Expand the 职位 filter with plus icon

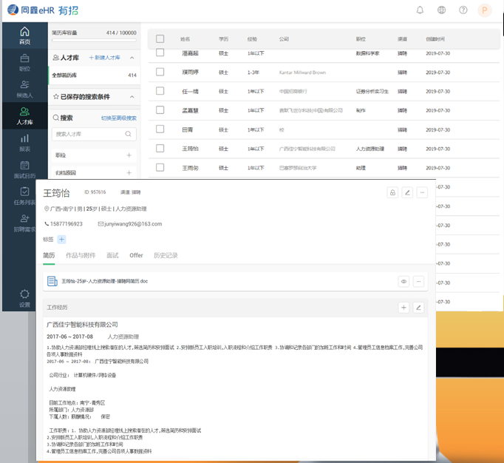pyautogui.click(x=129, y=155)
